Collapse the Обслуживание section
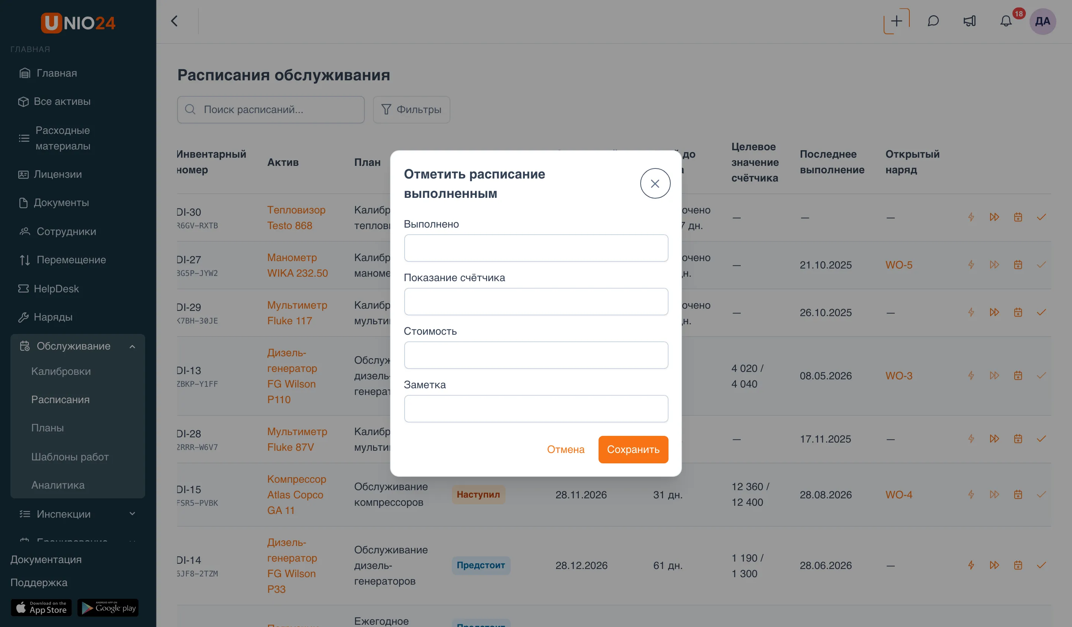 click(78, 346)
